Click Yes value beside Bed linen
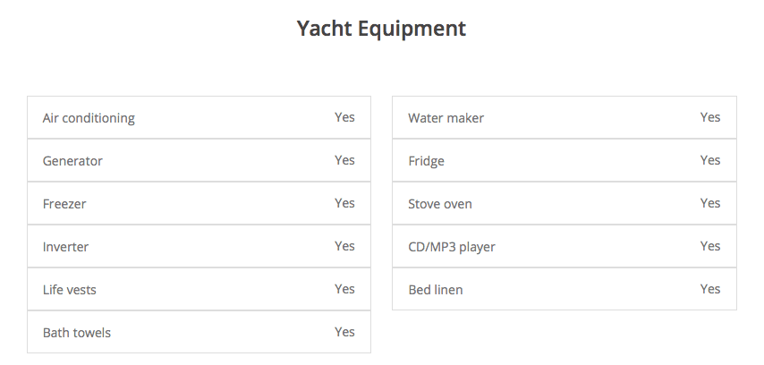764x365 pixels. [x=709, y=289]
